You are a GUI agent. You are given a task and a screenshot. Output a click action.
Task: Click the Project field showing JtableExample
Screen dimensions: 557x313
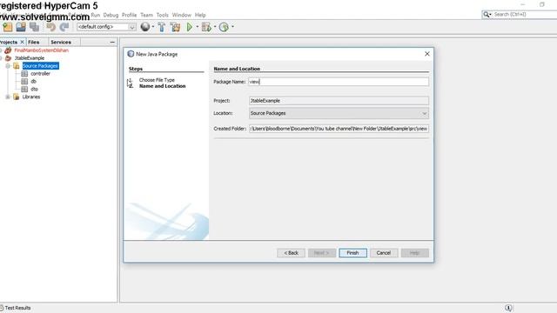coord(339,101)
